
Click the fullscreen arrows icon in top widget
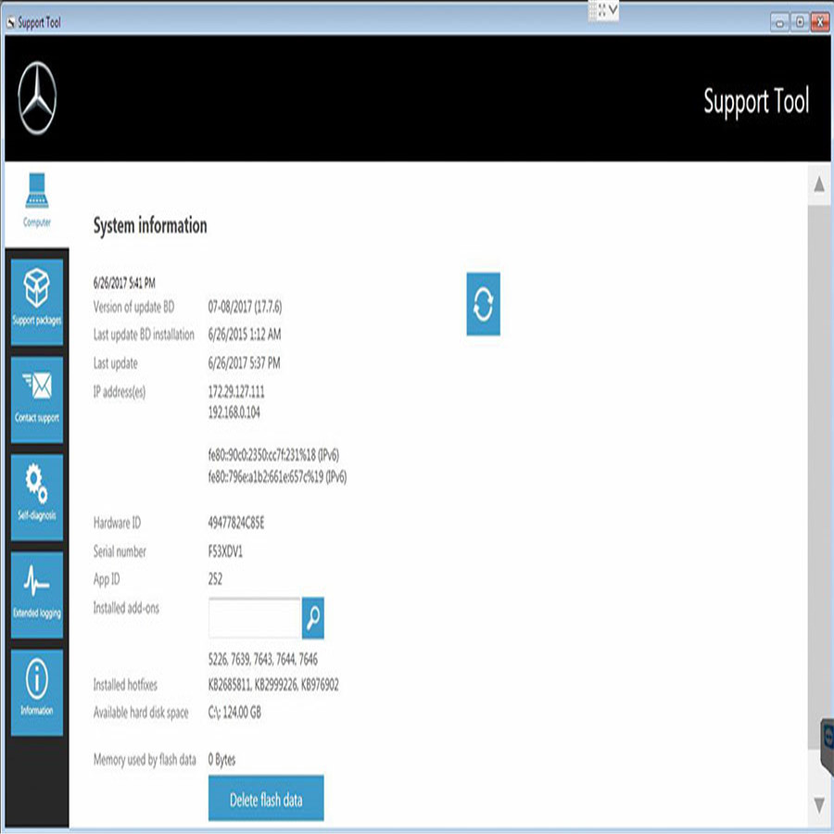pos(599,10)
